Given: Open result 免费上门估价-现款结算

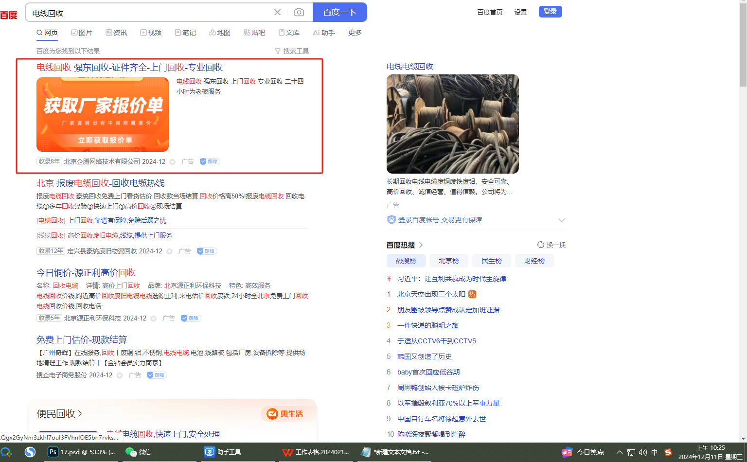Looking at the screenshot, I should 82,339.
